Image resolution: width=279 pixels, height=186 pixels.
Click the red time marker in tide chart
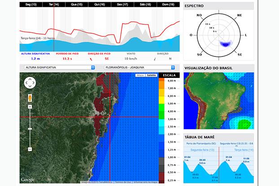[219, 165]
